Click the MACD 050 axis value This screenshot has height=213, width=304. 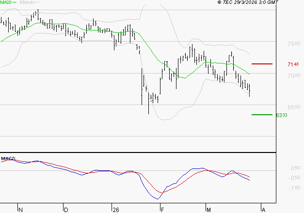point(296,168)
